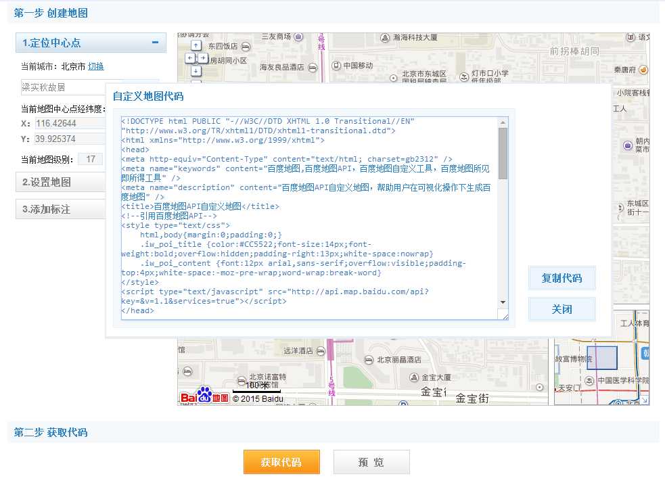Viewport: 665px width, 489px height.
Task: Click the Y coordinate field 39.925374
Action: 70,139
